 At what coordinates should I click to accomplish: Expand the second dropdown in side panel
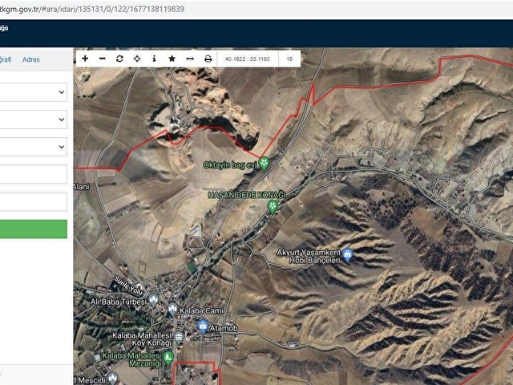[x=33, y=120]
